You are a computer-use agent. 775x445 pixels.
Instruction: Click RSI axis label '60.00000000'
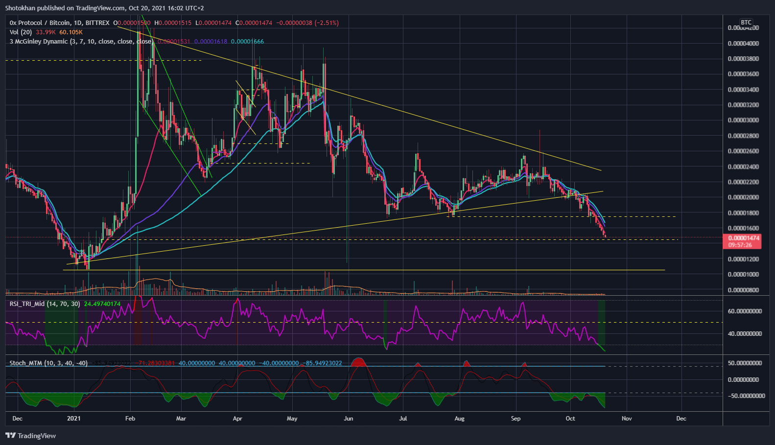coord(745,311)
